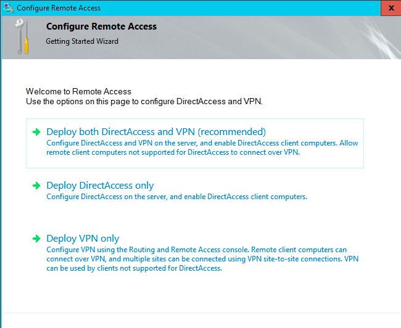Viewport: 401px width, 328px height.
Task: Click the wrench and screwdriver wizard icon
Action: [22, 36]
